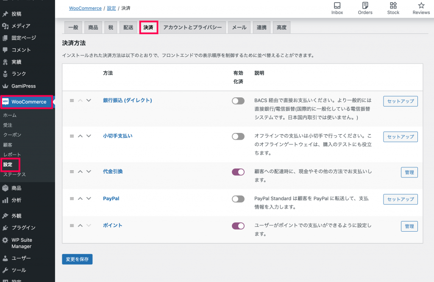Open the レポート submenu item
The width and height of the screenshot is (434, 282).
(x=12, y=155)
